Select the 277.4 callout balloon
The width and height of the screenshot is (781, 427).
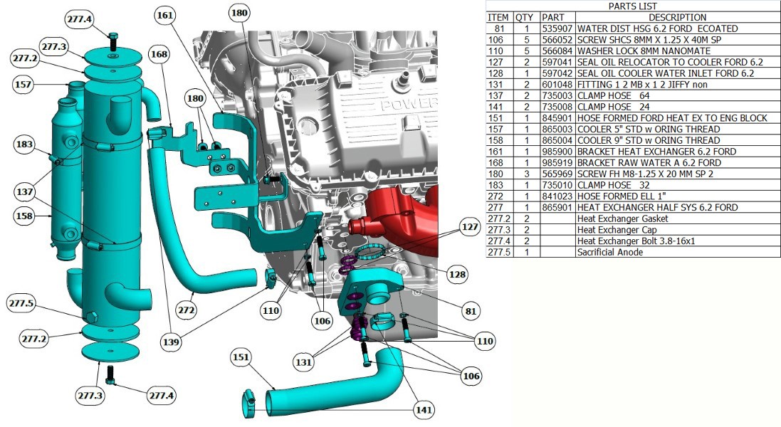(x=78, y=18)
